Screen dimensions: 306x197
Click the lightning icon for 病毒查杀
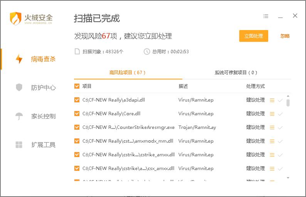19,59
